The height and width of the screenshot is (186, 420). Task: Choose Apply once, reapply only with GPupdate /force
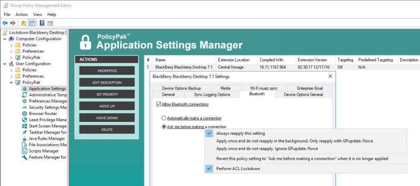306,141
